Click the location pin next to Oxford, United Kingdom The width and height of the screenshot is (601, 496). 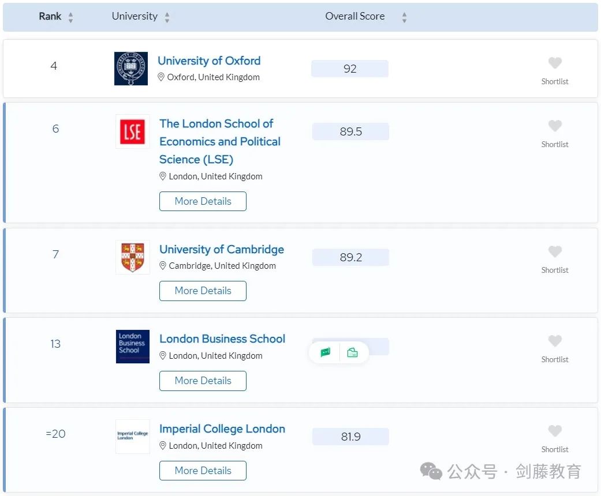coord(161,77)
